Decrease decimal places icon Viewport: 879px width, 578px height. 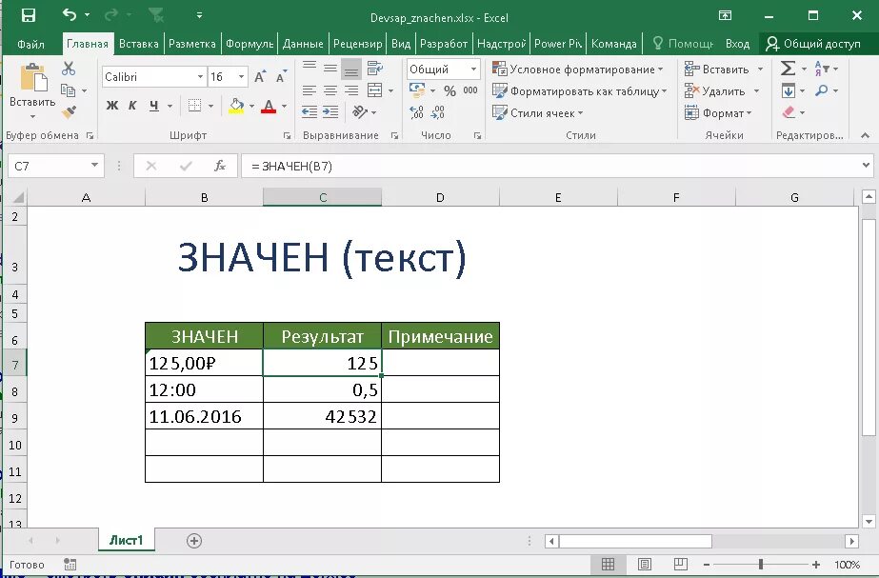click(x=438, y=112)
